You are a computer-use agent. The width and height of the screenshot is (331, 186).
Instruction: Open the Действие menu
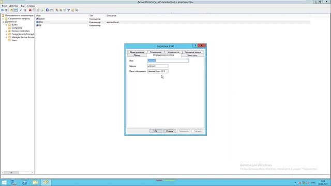14,6
